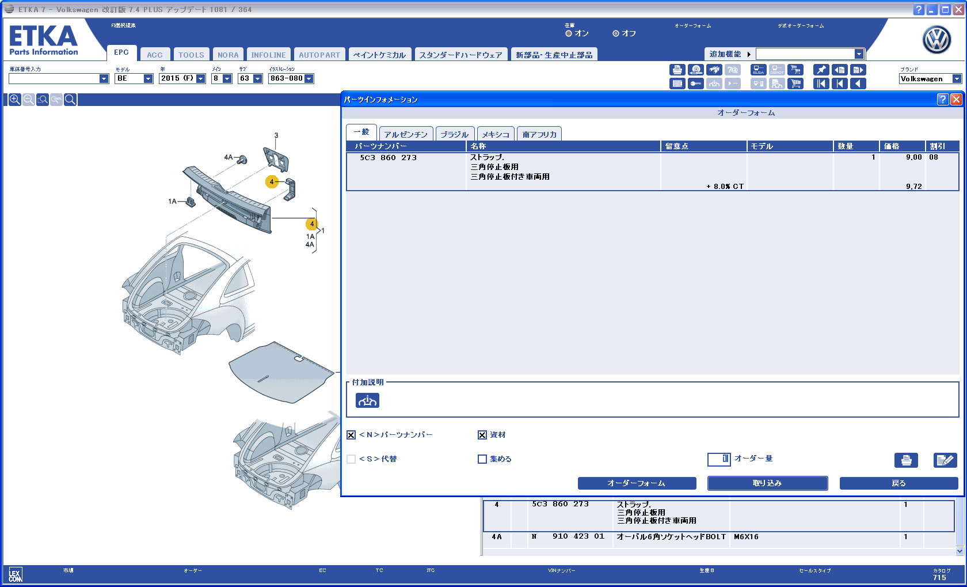Click the print icon in parts dialog
Viewport: 967px width, 587px height.
click(906, 460)
